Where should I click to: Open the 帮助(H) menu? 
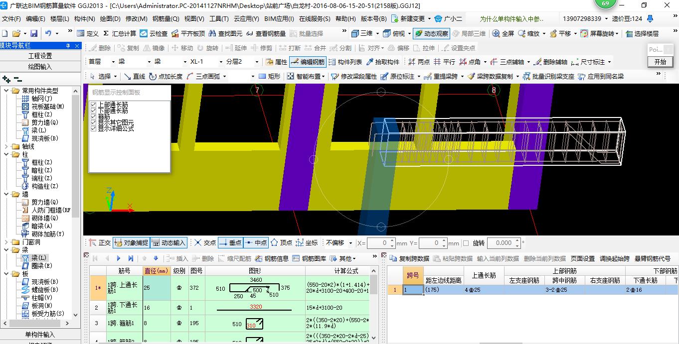coord(345,19)
